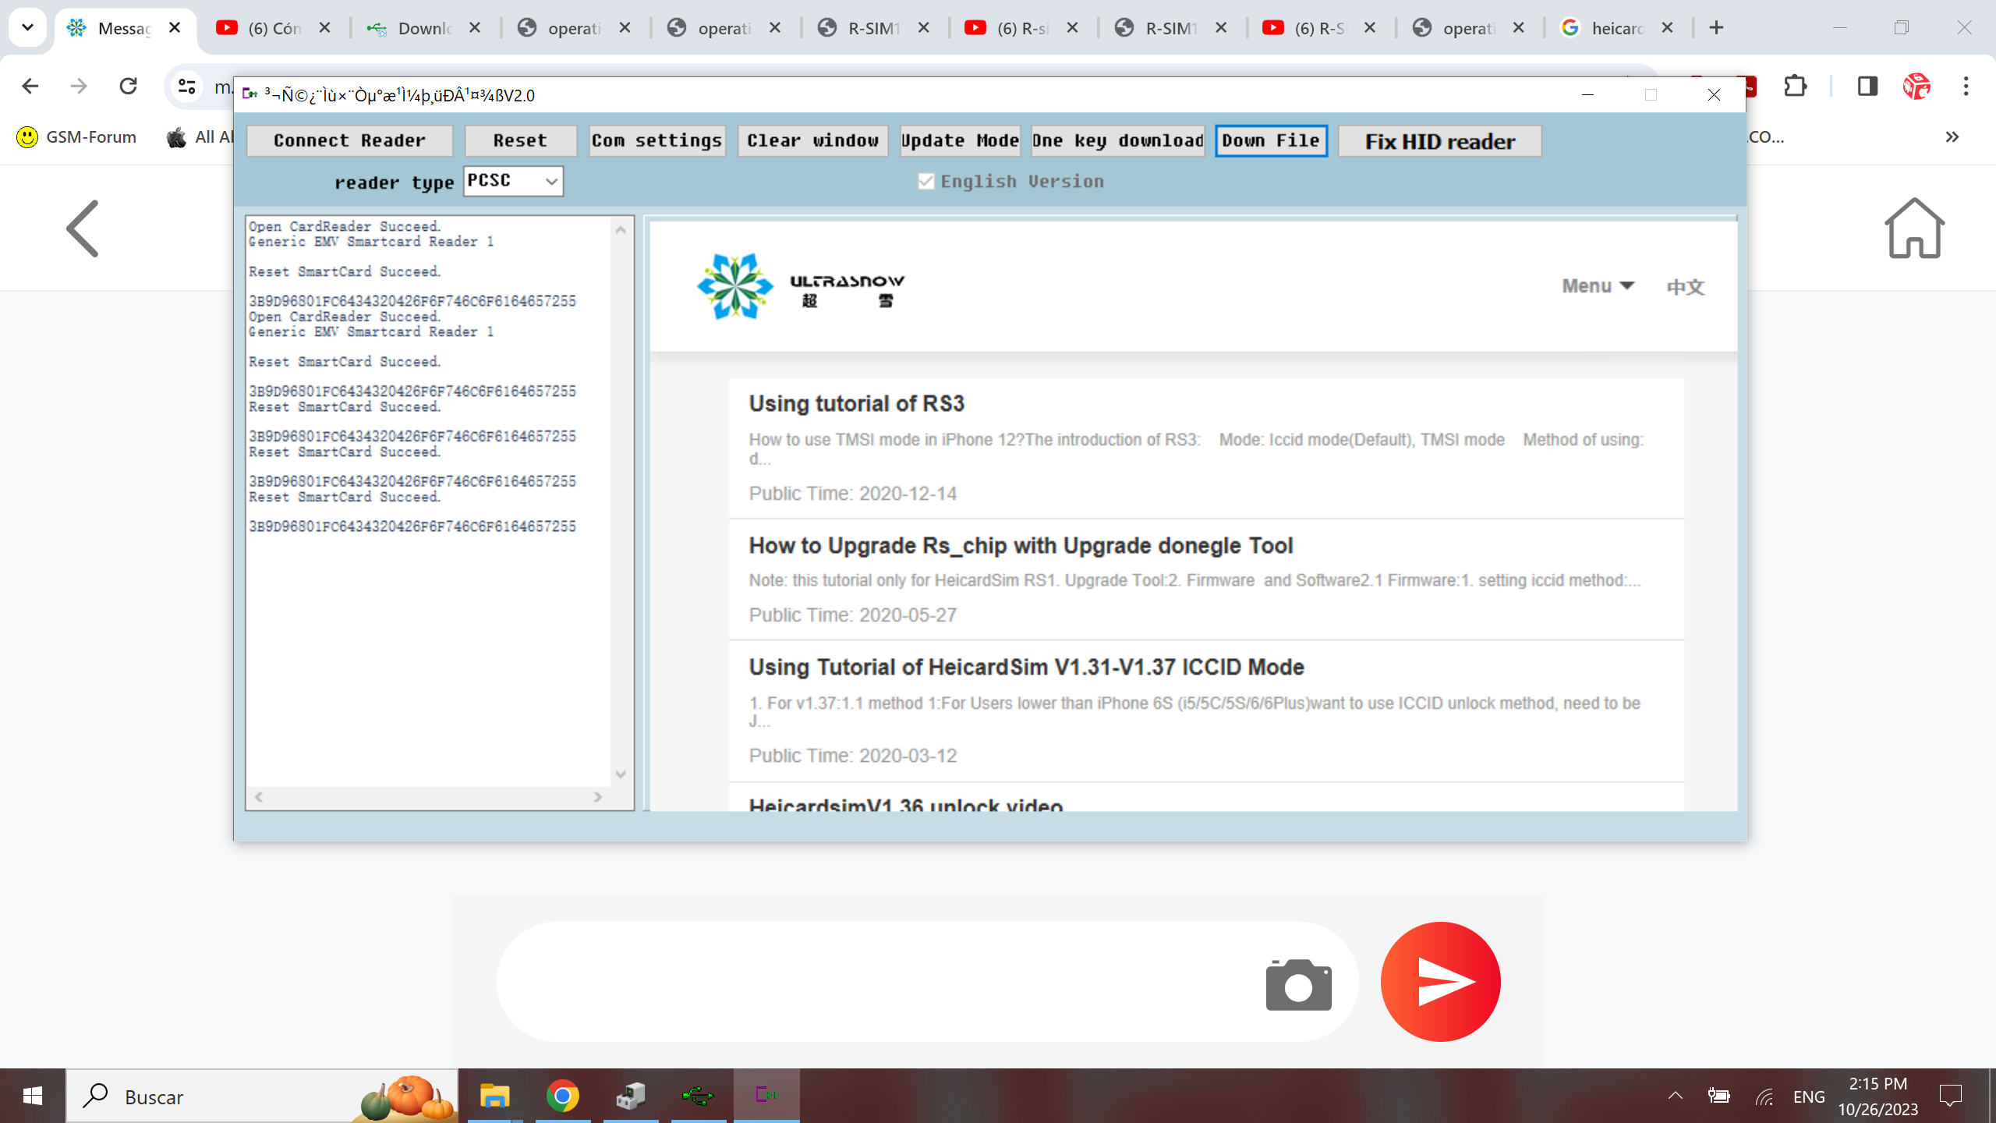Click the red send arrow button

coord(1440,982)
